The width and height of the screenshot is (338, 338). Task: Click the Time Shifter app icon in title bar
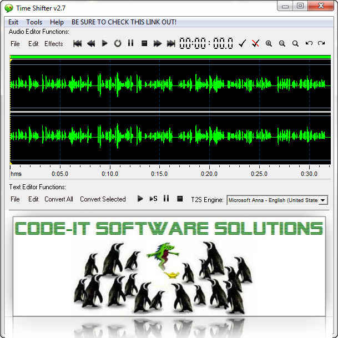(x=9, y=8)
